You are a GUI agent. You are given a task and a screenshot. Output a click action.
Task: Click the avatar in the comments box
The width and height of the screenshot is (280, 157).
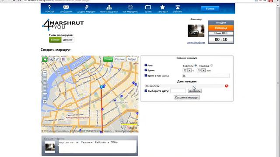pyautogui.click(x=50, y=147)
